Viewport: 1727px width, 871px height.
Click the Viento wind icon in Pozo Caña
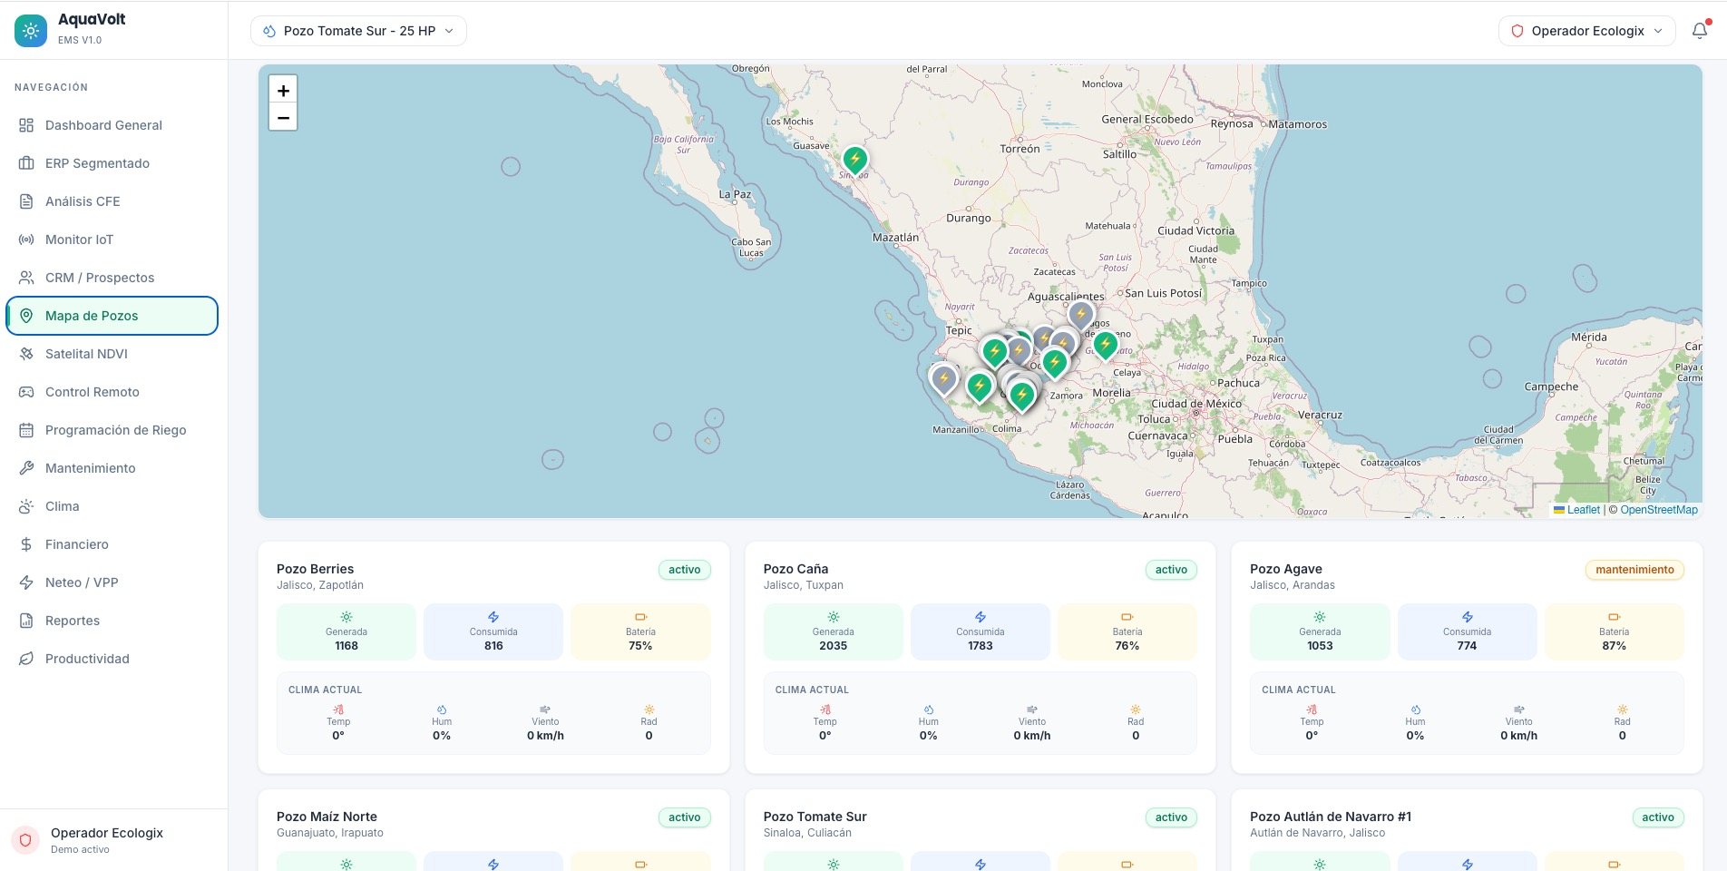pyautogui.click(x=1032, y=710)
